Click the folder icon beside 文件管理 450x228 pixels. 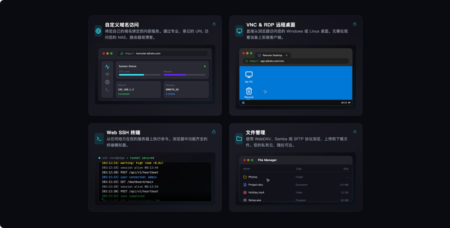tap(239, 139)
